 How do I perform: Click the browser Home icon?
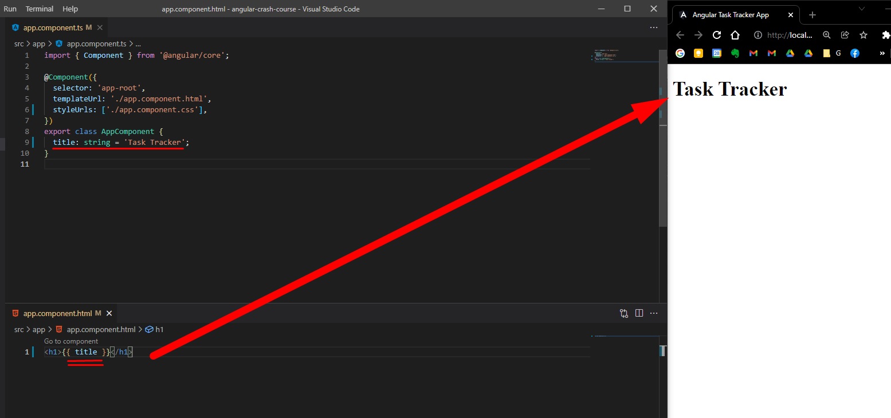coord(735,35)
